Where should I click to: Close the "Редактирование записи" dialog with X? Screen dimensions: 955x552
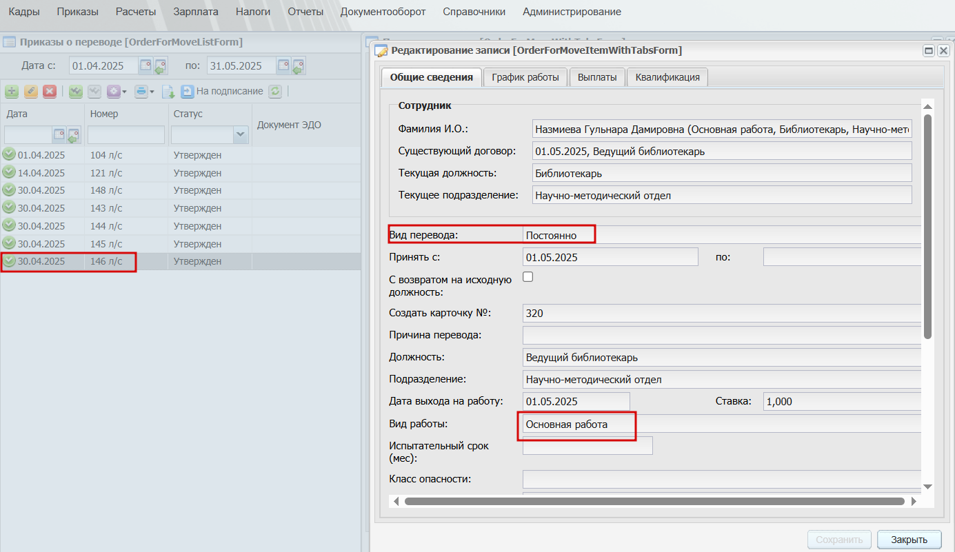click(x=943, y=51)
